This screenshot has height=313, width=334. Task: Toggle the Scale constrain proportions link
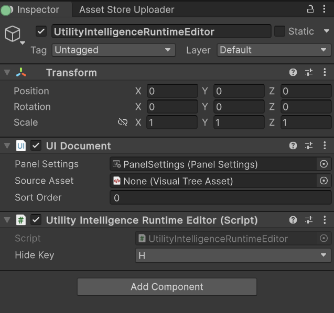click(x=123, y=122)
